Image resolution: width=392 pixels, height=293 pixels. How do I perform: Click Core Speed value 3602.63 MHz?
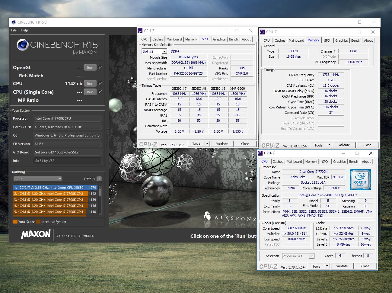(x=296, y=228)
